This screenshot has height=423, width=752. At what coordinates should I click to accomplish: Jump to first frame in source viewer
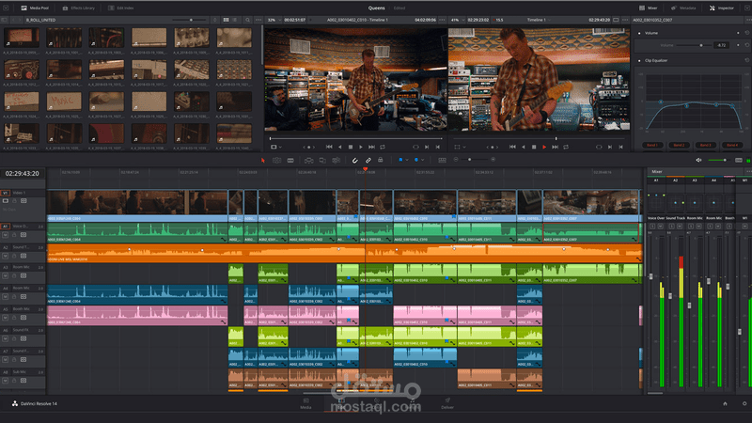[329, 148]
